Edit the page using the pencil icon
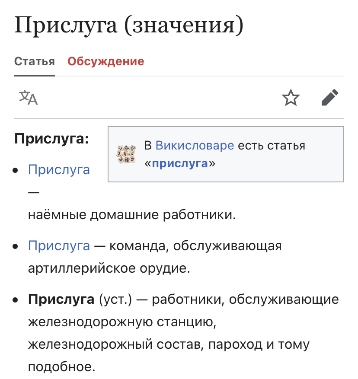Viewport: 358px width, 379px height. [x=330, y=97]
